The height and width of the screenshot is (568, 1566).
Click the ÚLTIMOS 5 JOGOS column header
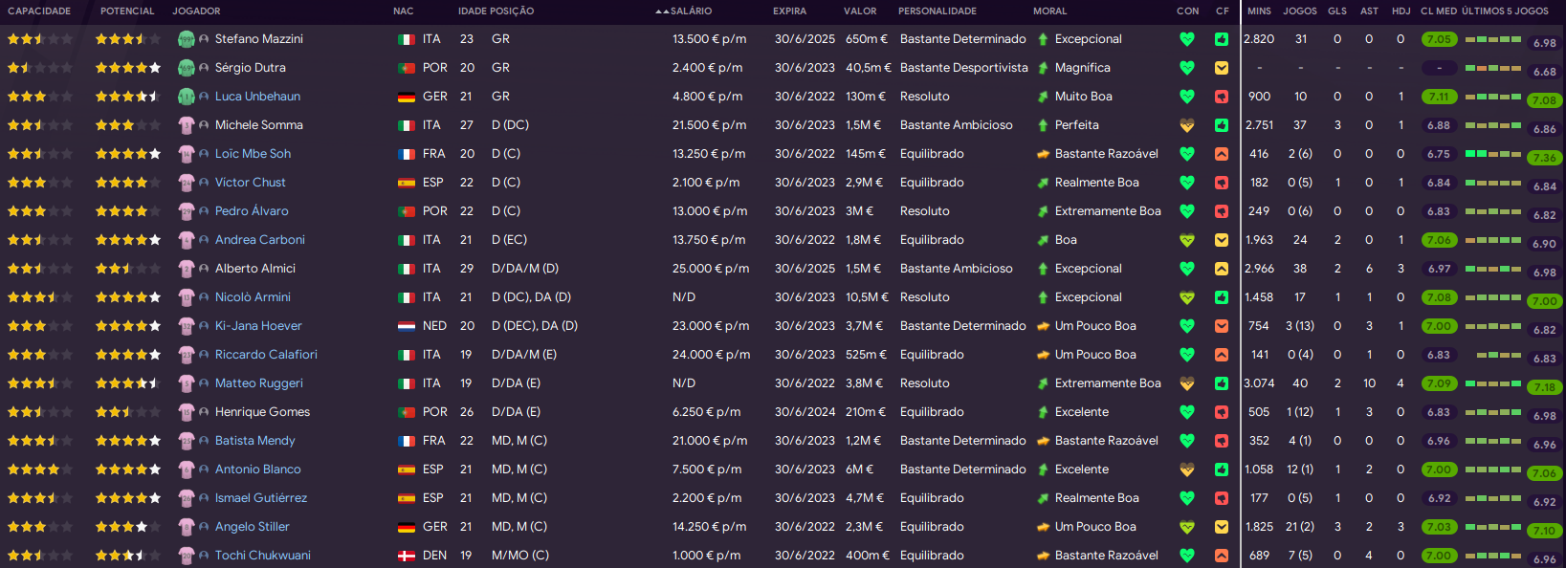[1505, 11]
